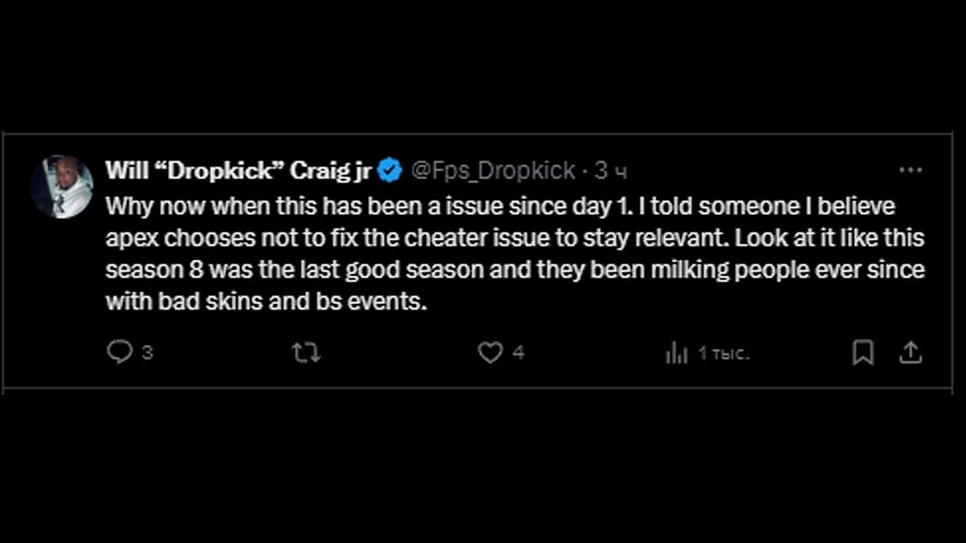Image resolution: width=966 pixels, height=543 pixels.
Task: Click the text "with bad skins and bs events."
Action: tap(265, 301)
